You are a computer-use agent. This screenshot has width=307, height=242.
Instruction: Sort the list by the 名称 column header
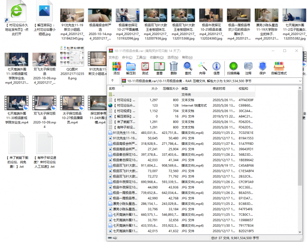point(112,88)
